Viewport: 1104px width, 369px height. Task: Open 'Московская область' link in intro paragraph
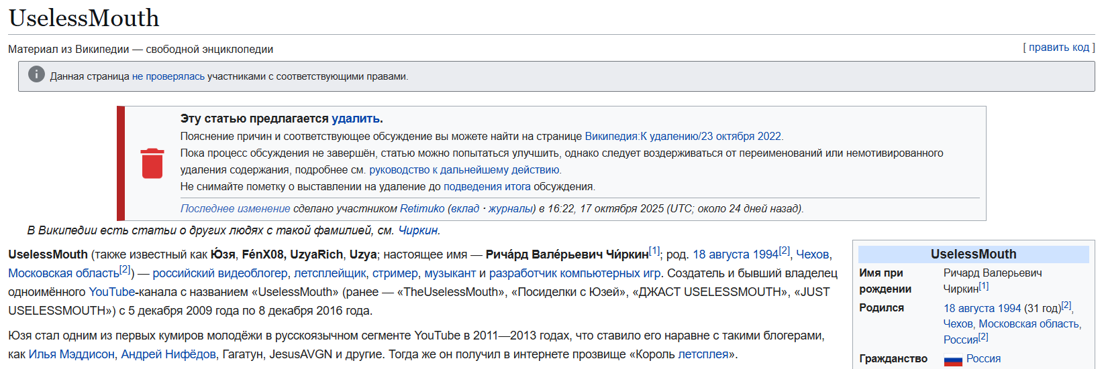(64, 273)
